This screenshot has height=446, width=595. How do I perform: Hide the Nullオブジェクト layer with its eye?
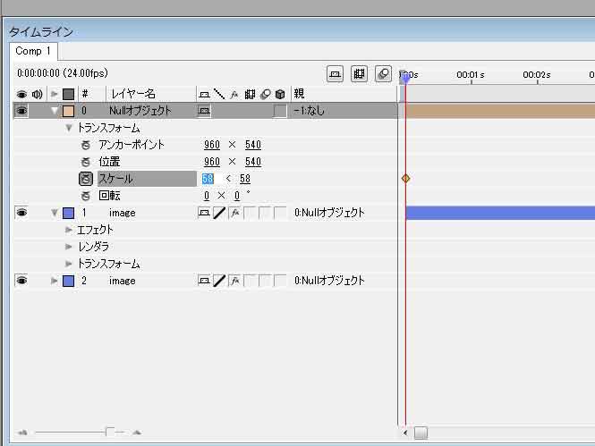[x=21, y=111]
